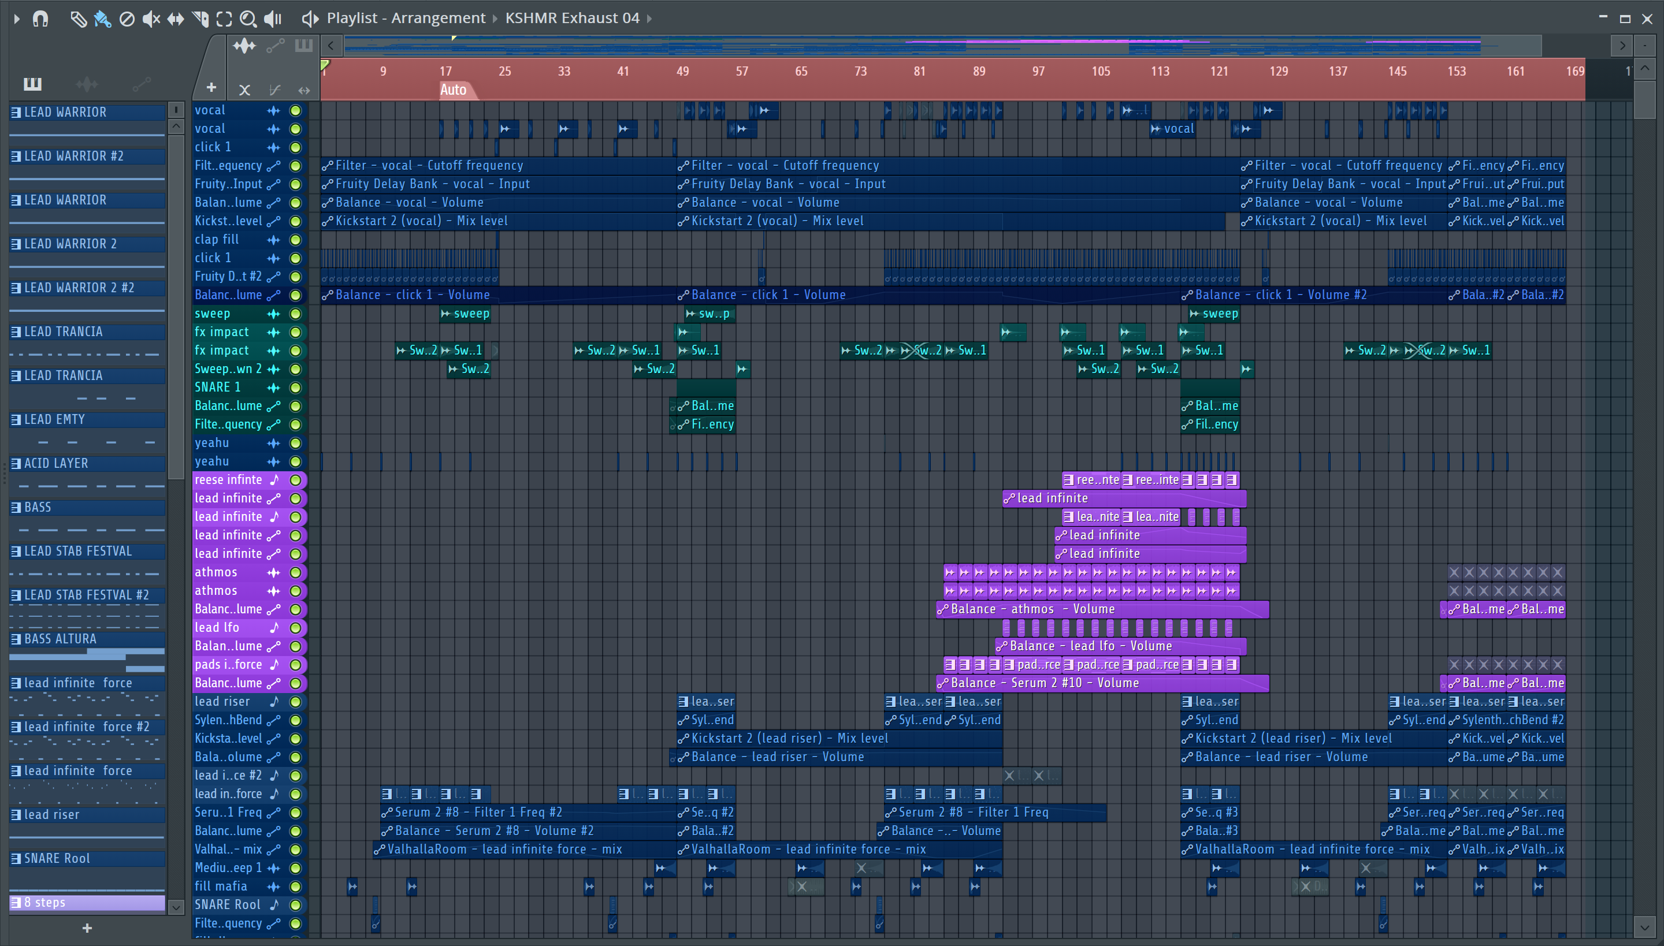The height and width of the screenshot is (946, 1664).
Task: Click the timeline scroll left arrow
Action: 331,46
